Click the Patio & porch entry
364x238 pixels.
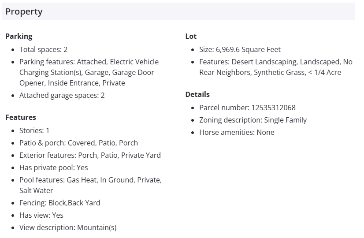coord(78,143)
